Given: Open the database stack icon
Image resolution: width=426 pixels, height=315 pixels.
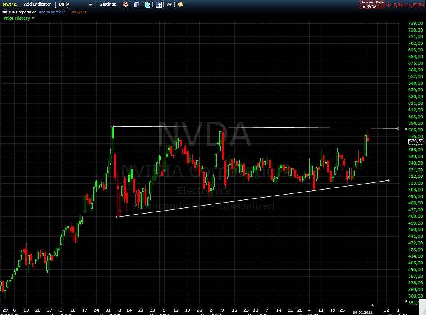Looking at the screenshot, I should pyautogui.click(x=137, y=4).
